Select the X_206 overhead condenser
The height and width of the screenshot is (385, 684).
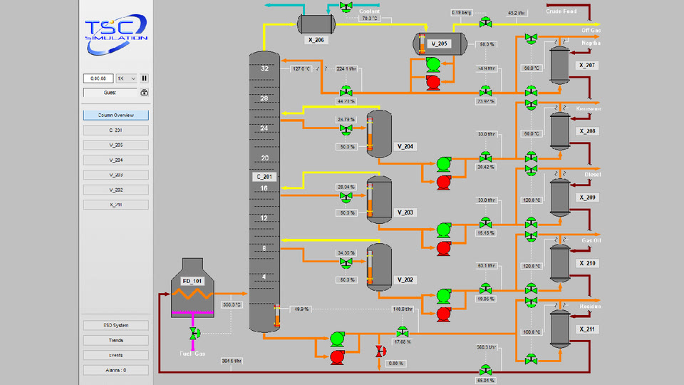[316, 24]
